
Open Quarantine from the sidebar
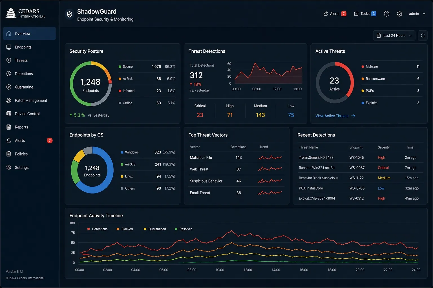coord(29,87)
